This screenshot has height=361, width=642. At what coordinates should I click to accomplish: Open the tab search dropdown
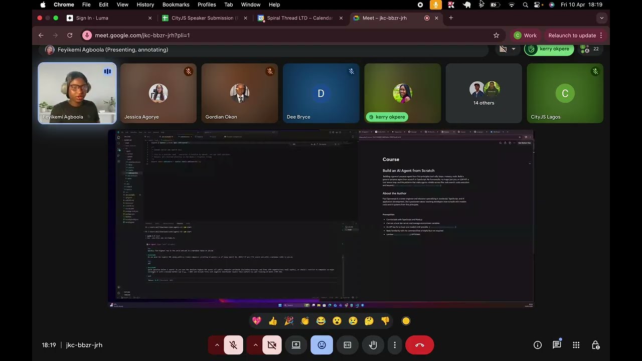(602, 18)
